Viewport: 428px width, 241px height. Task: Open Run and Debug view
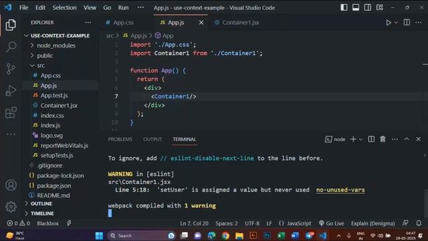[x=11, y=91]
